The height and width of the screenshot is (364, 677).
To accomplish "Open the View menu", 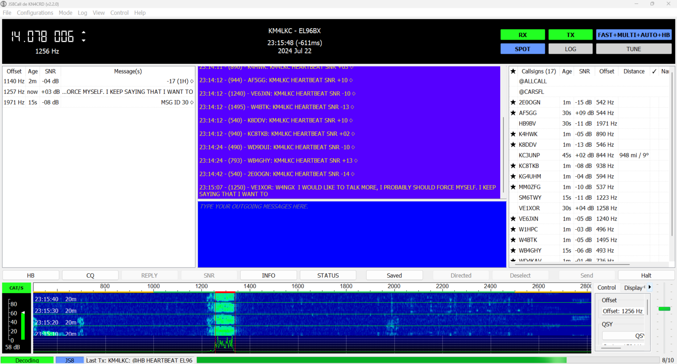I will click(99, 13).
